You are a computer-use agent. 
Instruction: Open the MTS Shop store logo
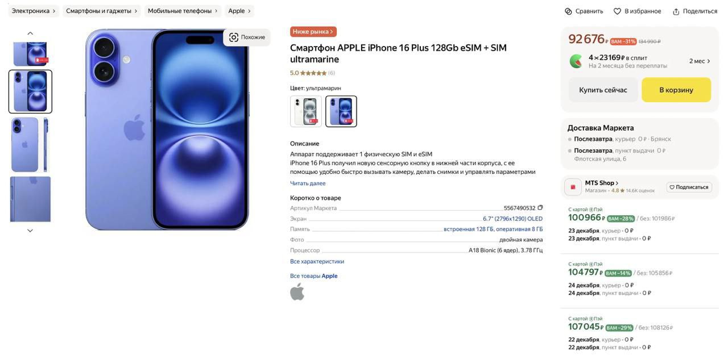pos(573,186)
